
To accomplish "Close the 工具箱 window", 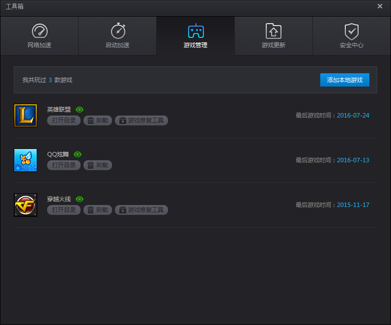I will point(380,6).
